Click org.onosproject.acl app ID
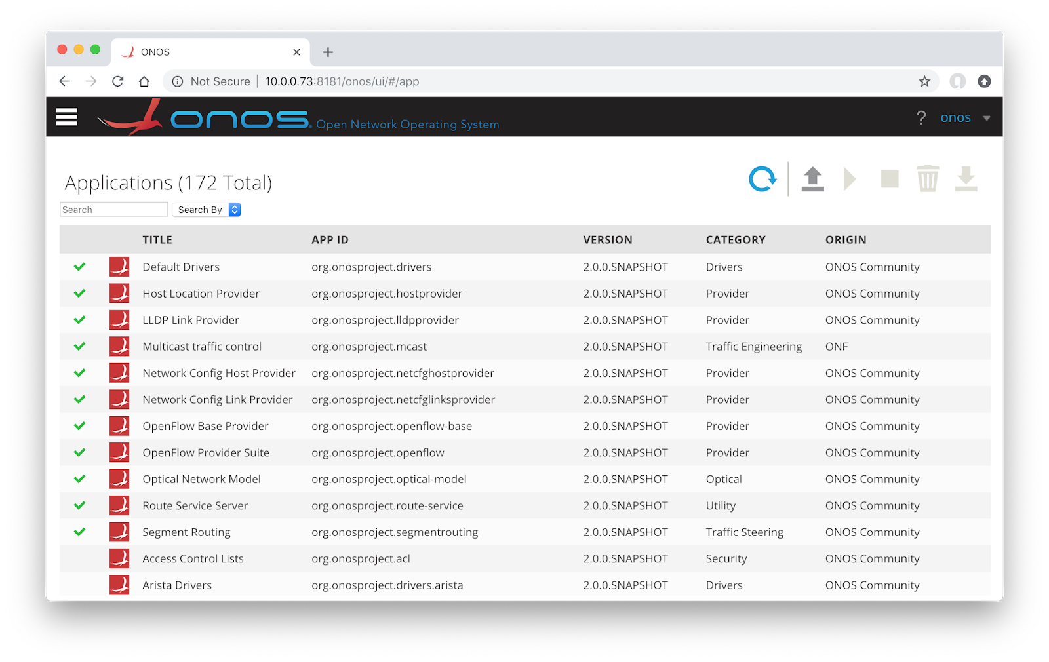Screen dimensions: 1049x662 click(361, 559)
